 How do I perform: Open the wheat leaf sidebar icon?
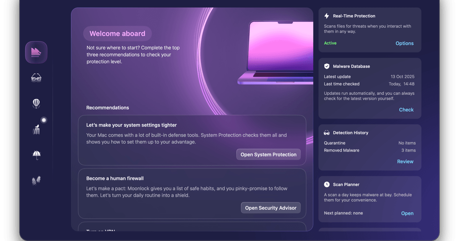pyautogui.click(x=36, y=180)
